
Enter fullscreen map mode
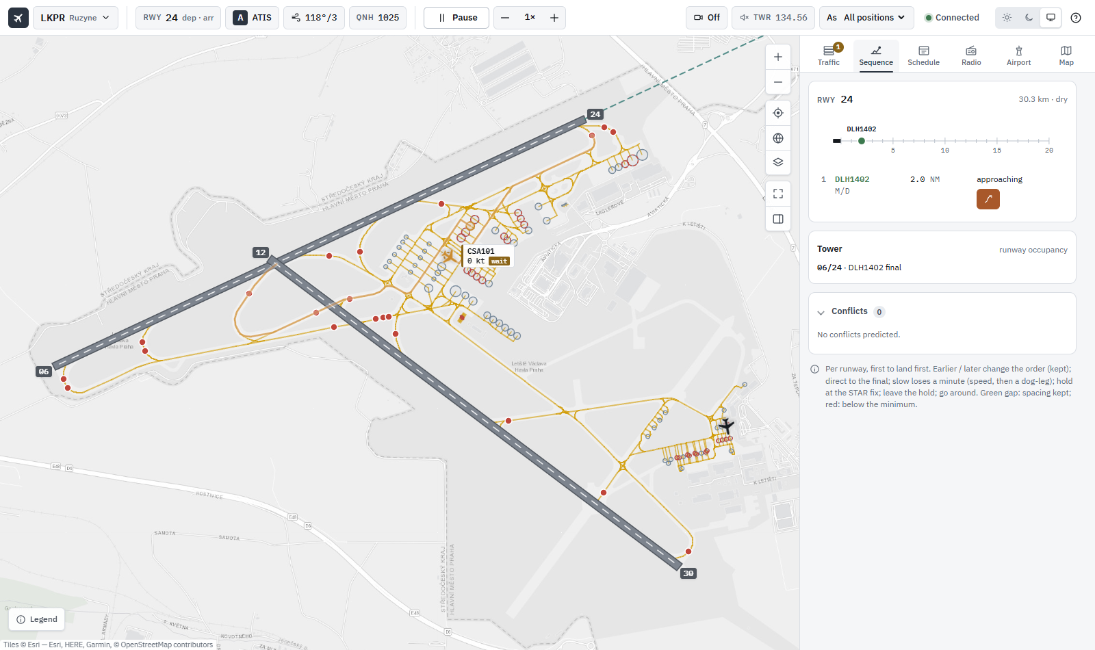click(x=778, y=194)
